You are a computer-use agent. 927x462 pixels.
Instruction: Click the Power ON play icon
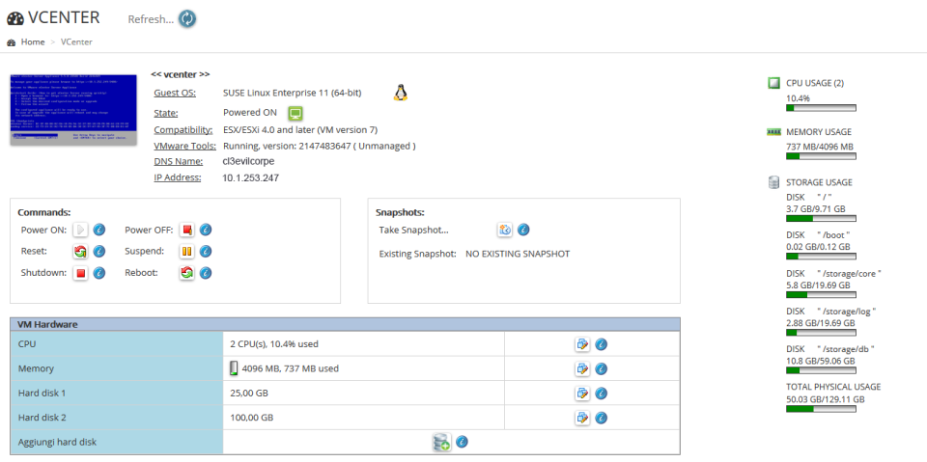[80, 230]
